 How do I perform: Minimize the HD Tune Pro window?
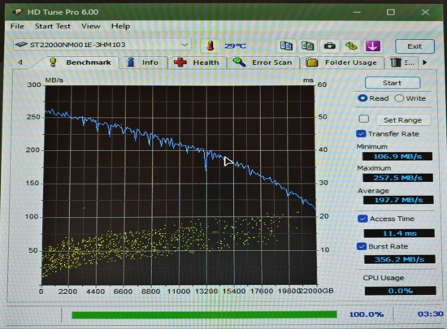pyautogui.click(x=357, y=12)
